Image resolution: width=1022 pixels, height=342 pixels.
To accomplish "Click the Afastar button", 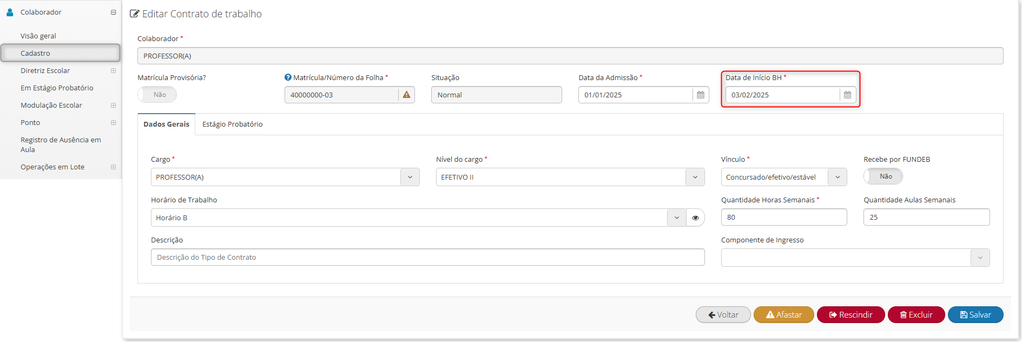I will coord(783,314).
